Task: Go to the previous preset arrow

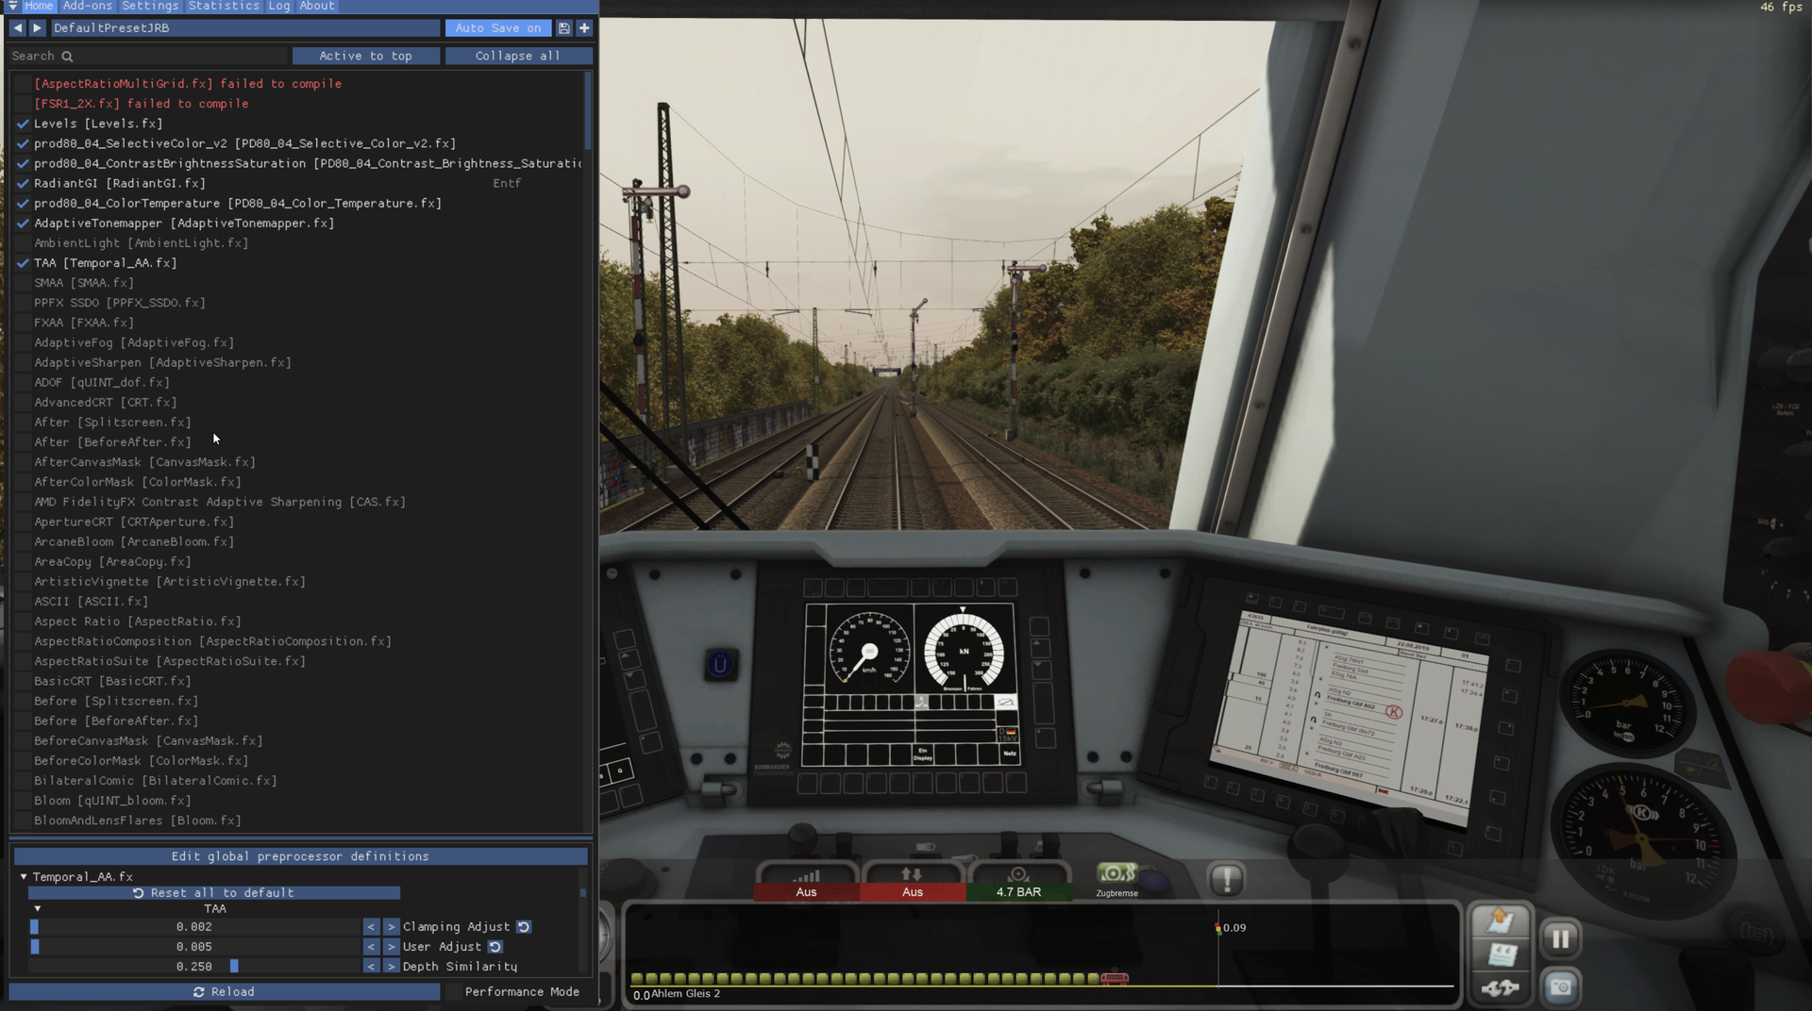Action: tap(17, 28)
